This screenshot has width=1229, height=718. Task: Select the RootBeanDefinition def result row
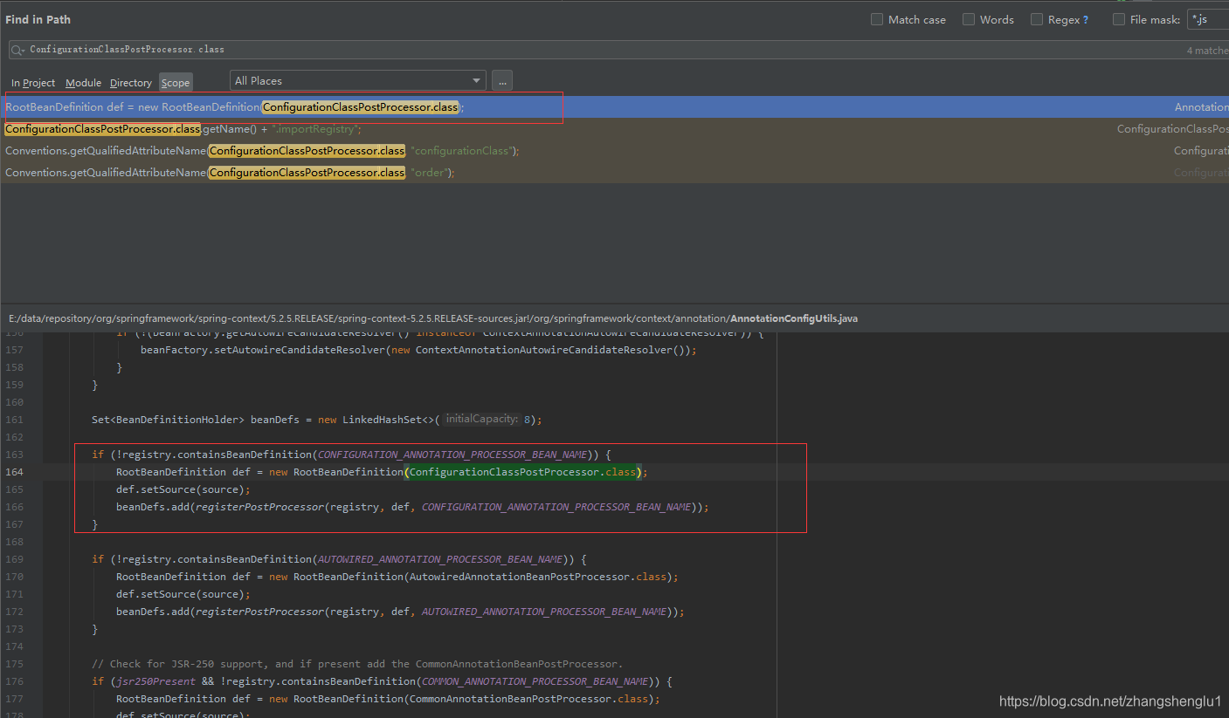pyautogui.click(x=614, y=107)
